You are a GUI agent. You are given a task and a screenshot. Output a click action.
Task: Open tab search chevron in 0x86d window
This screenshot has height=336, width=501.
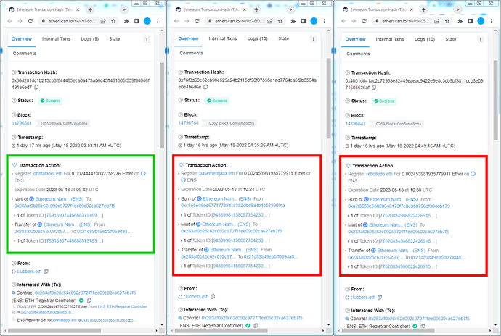coord(124,9)
